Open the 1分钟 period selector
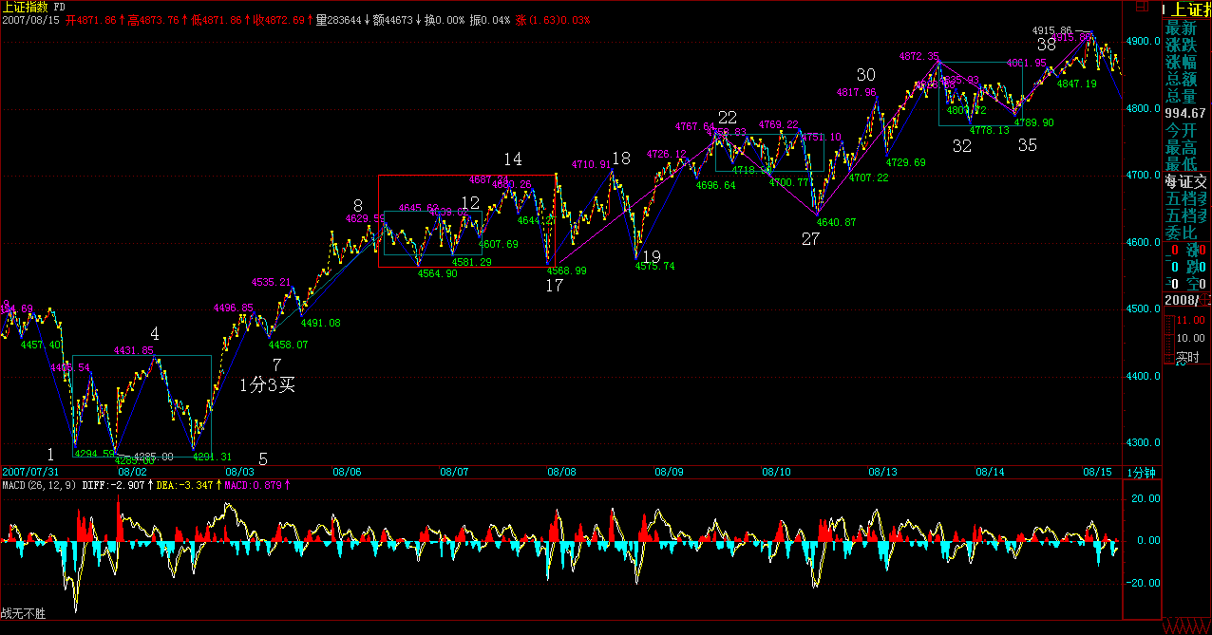 [1143, 472]
